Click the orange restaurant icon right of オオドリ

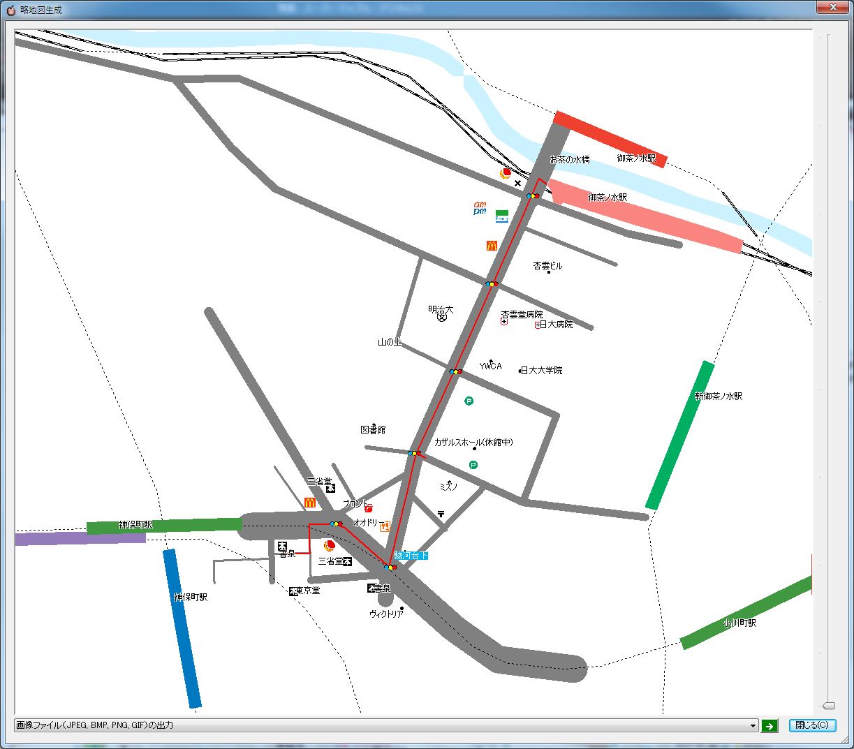point(385,526)
